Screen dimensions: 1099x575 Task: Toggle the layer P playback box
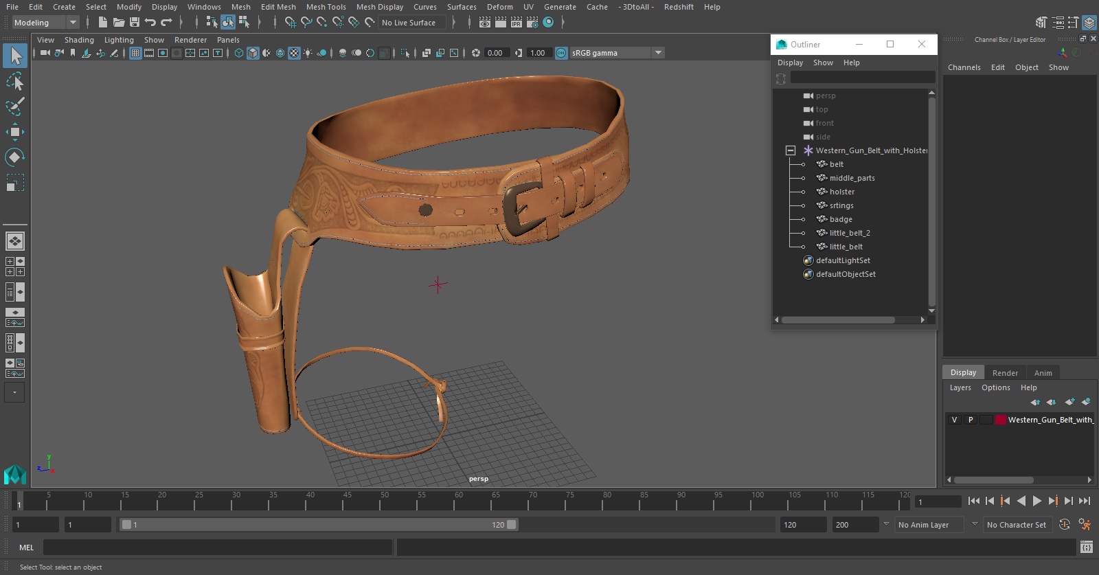971,420
